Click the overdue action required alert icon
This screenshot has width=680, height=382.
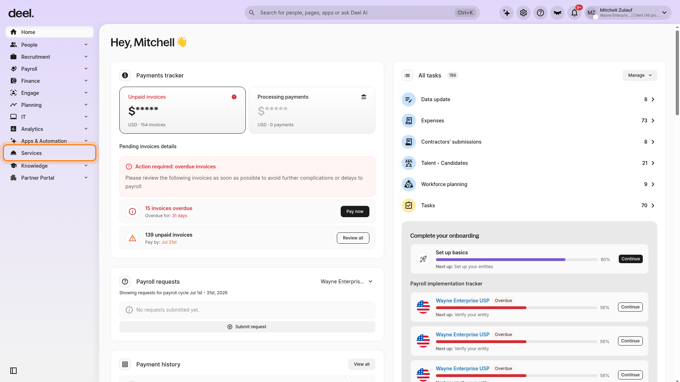pyautogui.click(x=129, y=167)
